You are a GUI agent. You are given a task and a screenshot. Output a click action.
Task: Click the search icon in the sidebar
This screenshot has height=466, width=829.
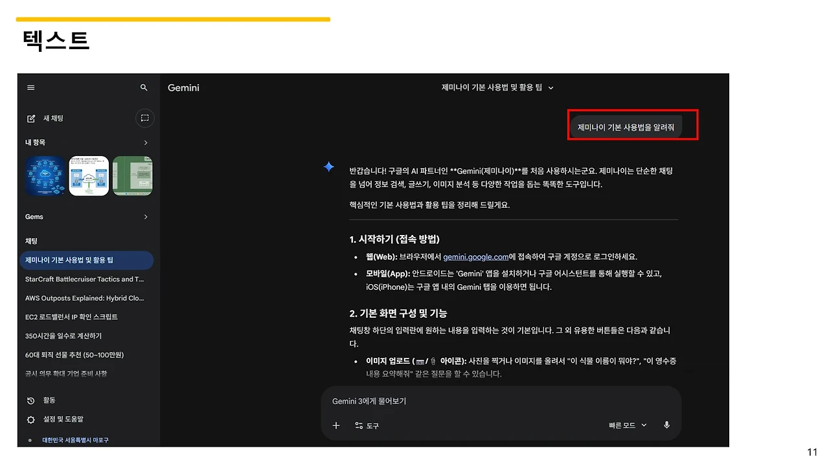(x=144, y=87)
